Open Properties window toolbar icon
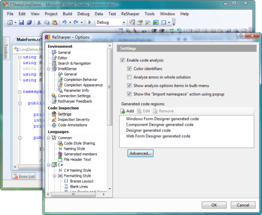262x215 pixels. [140, 23]
